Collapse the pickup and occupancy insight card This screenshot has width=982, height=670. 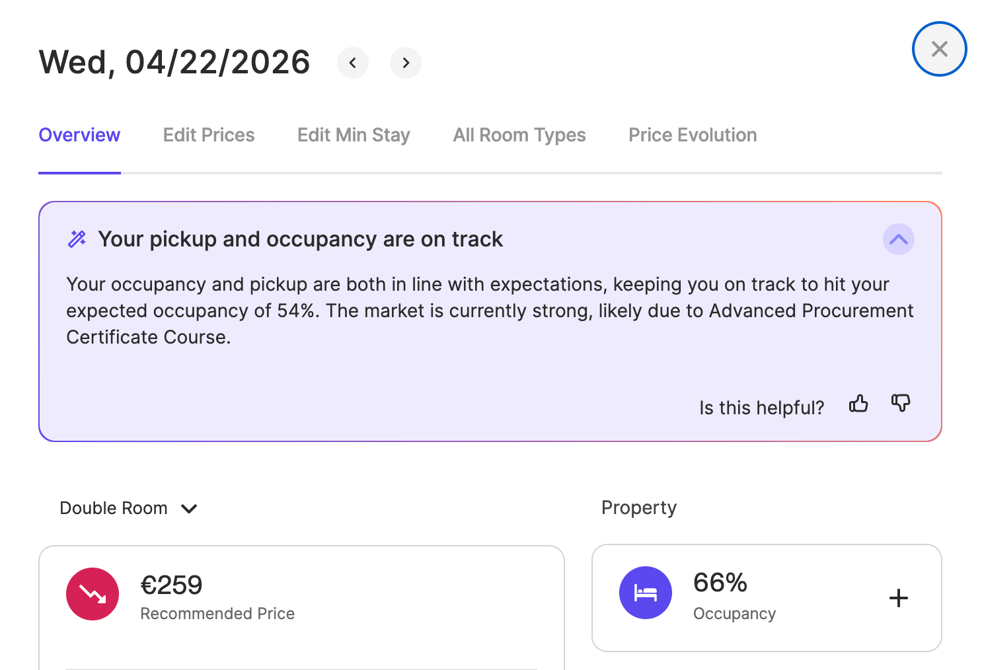click(x=898, y=239)
